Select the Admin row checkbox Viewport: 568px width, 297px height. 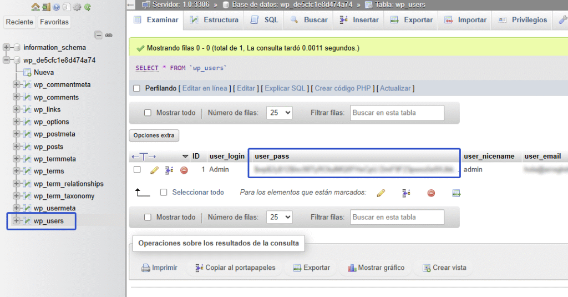(x=137, y=169)
